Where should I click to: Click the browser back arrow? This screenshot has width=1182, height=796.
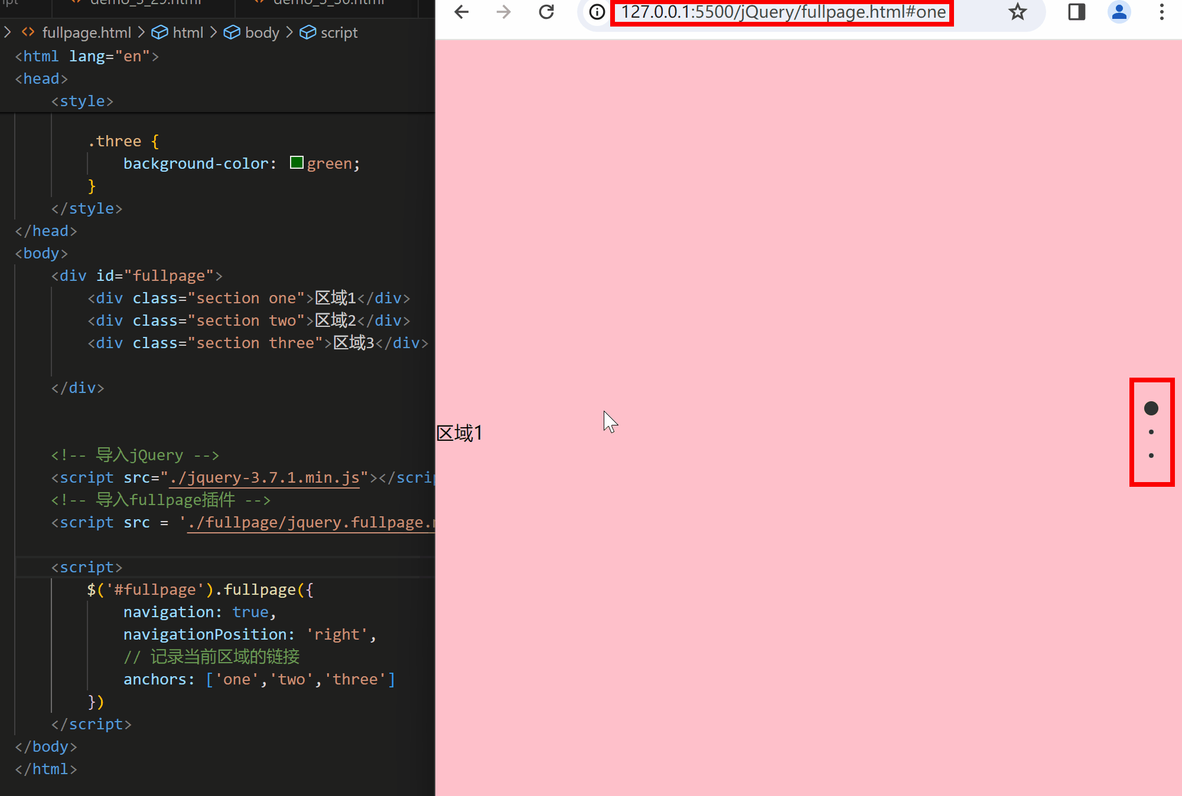(x=461, y=12)
